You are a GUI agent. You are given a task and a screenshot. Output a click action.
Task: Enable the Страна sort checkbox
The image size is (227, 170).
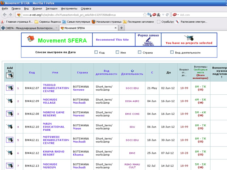(140, 52)
